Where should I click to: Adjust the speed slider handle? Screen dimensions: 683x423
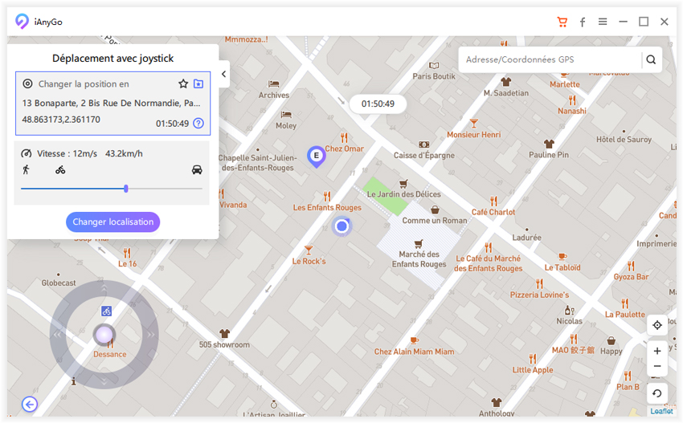(x=126, y=189)
